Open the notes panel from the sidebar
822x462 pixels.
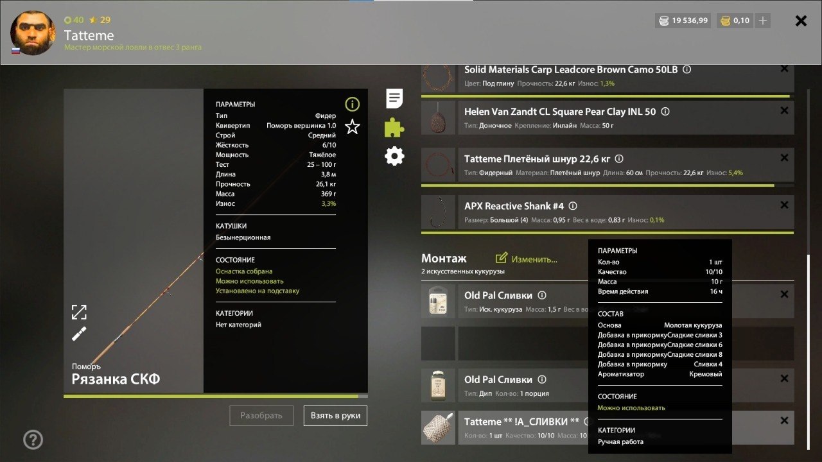(x=394, y=98)
